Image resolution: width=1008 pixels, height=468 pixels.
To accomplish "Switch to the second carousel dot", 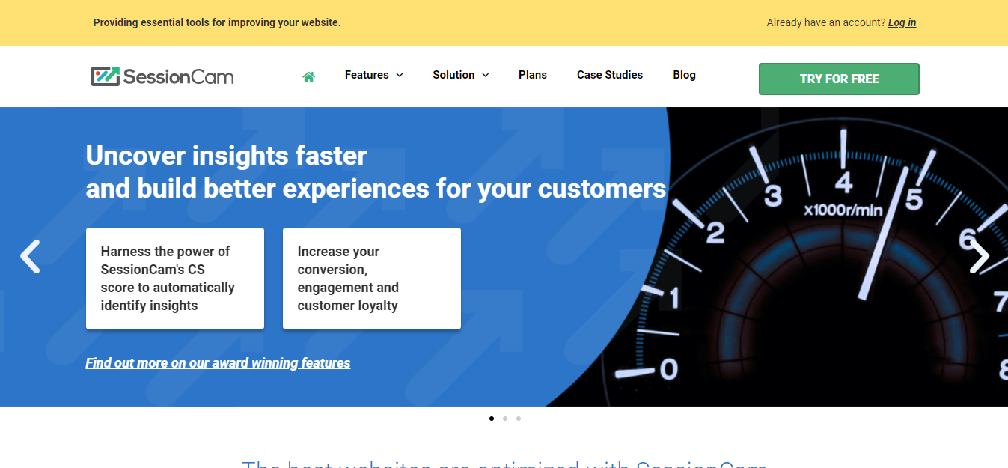I will click(x=505, y=419).
